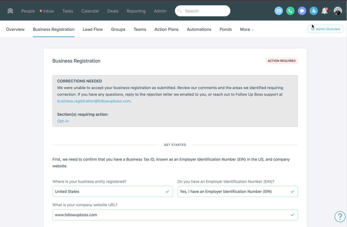Switch to the Teams tab
The height and width of the screenshot is (227, 347).
click(140, 29)
